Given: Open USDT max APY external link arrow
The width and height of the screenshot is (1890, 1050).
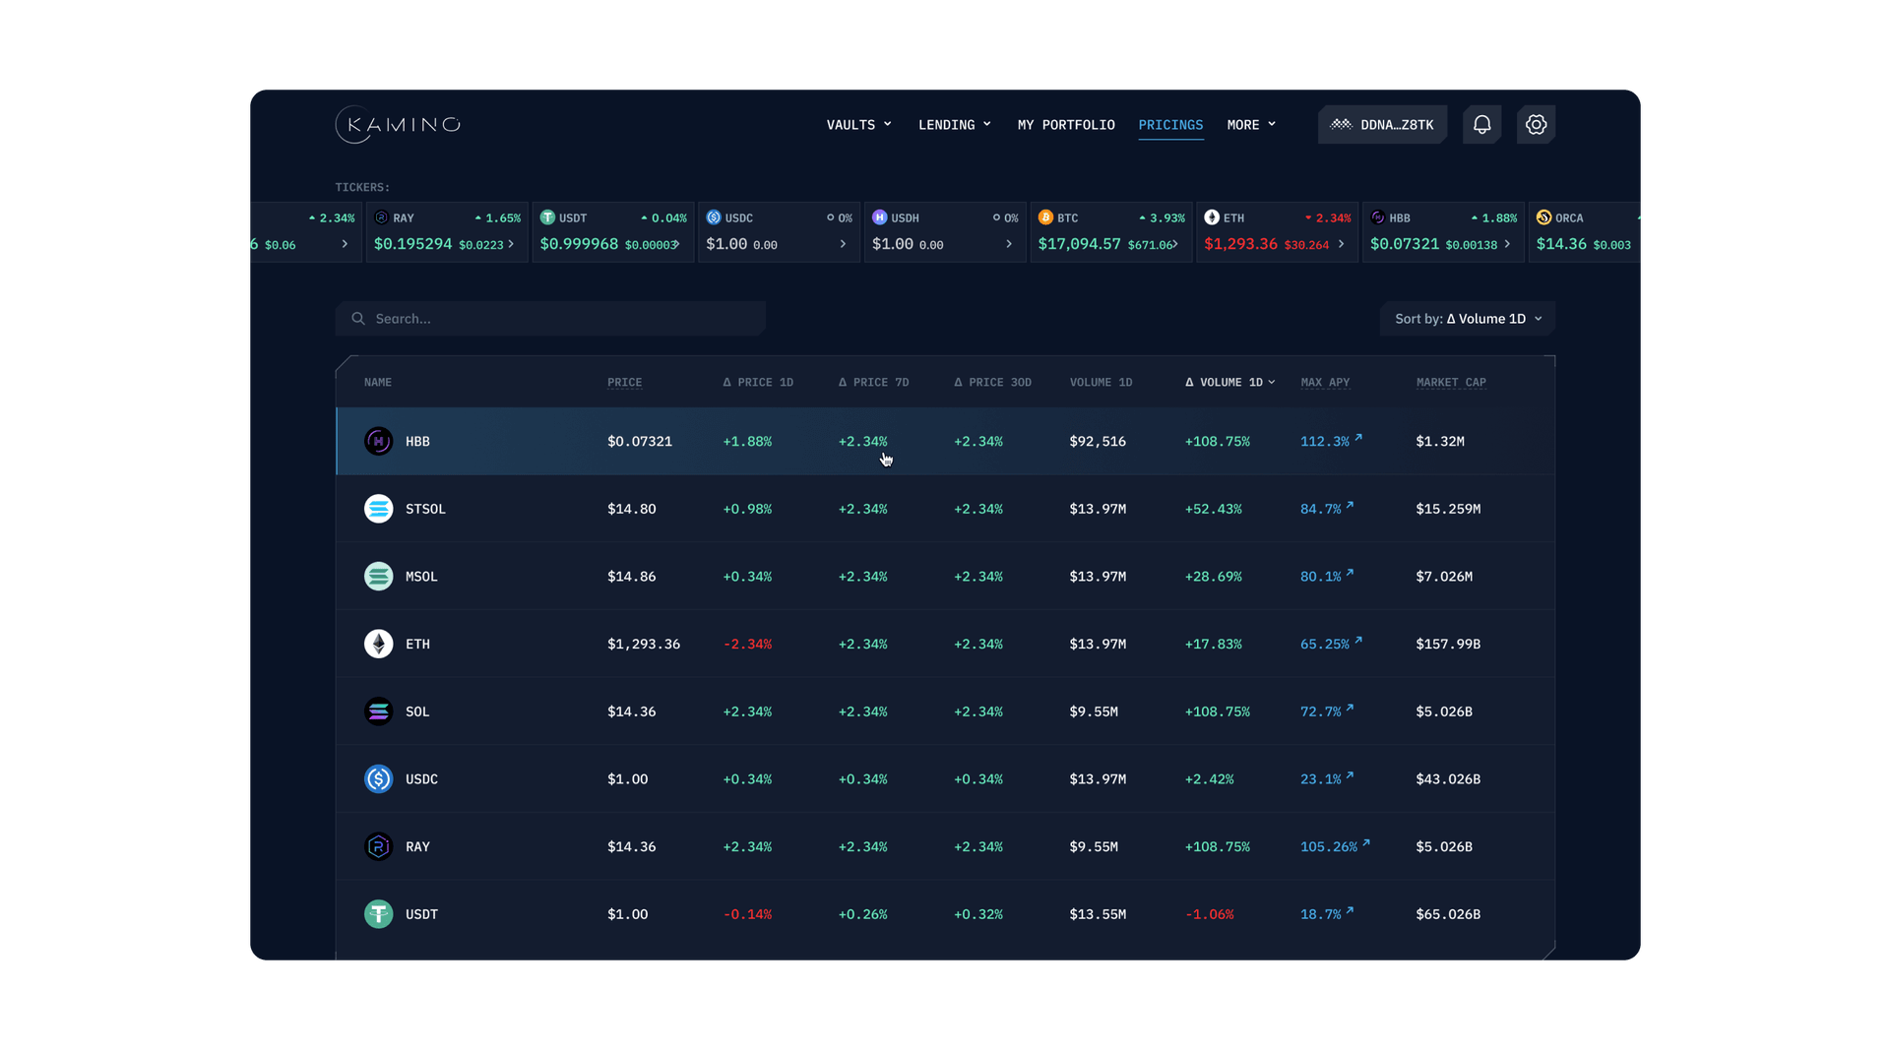Looking at the screenshot, I should click(1350, 910).
